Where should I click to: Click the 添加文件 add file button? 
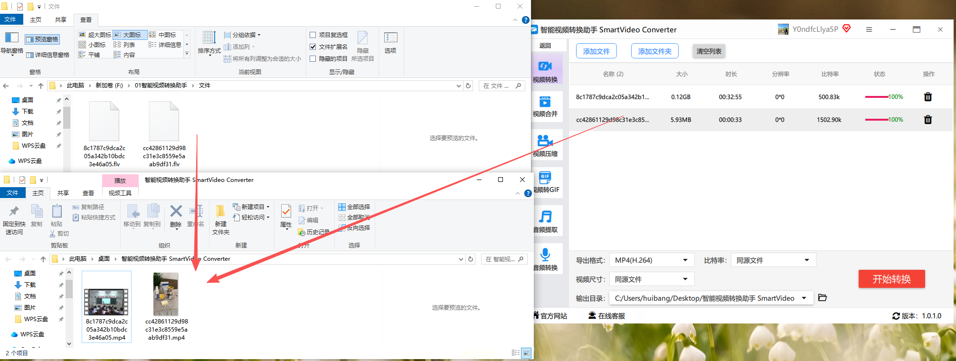point(596,51)
